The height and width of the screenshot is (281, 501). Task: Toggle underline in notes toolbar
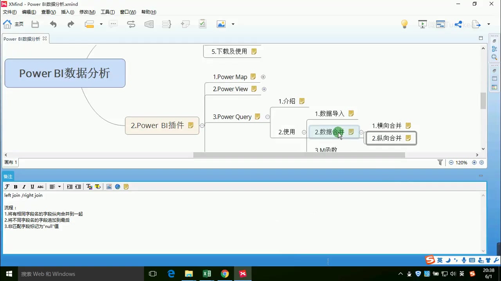tap(32, 187)
